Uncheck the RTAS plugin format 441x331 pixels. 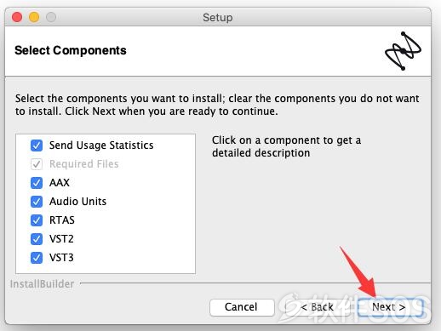click(37, 220)
